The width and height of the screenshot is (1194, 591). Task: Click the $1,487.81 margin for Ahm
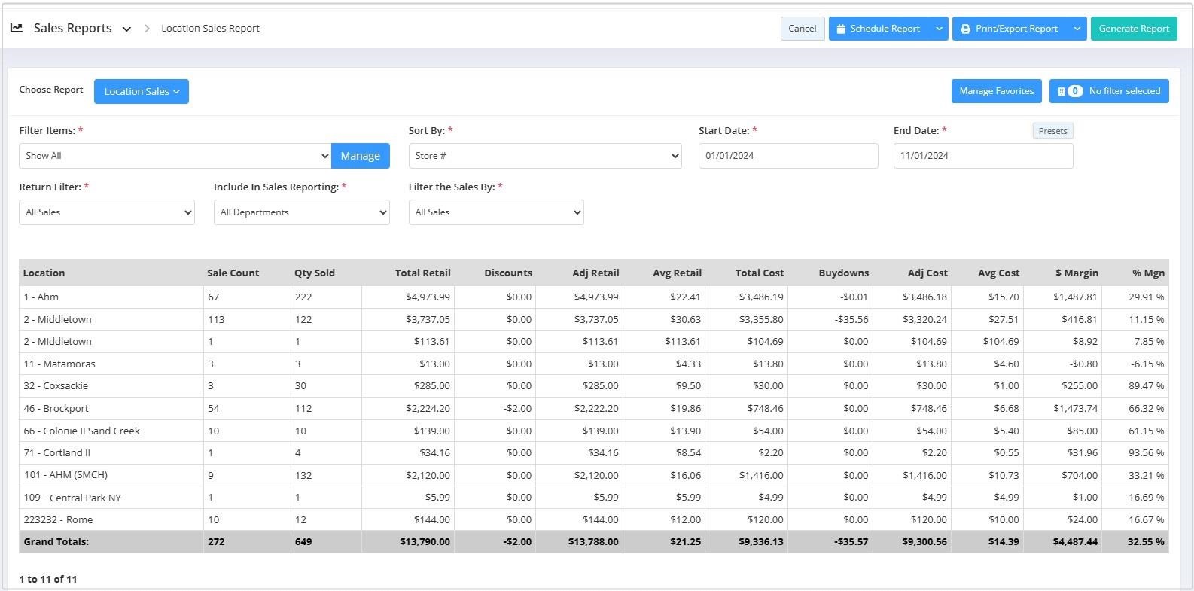[x=1075, y=297]
